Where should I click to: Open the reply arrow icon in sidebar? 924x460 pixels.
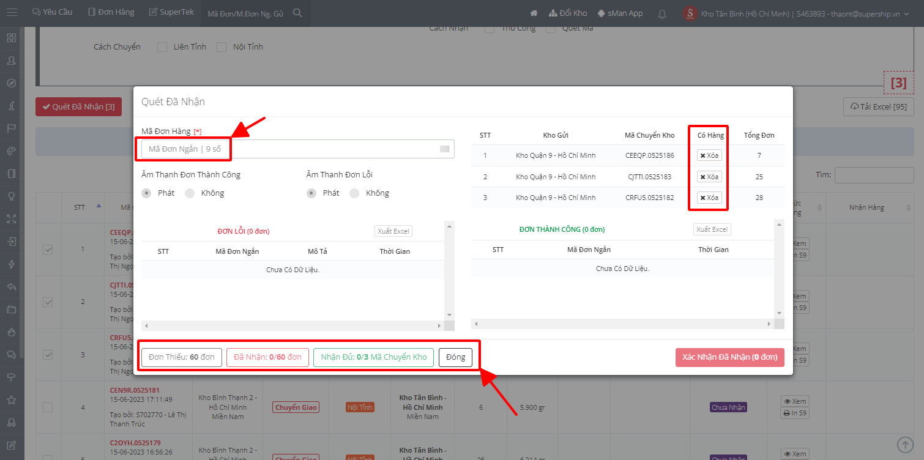11,287
